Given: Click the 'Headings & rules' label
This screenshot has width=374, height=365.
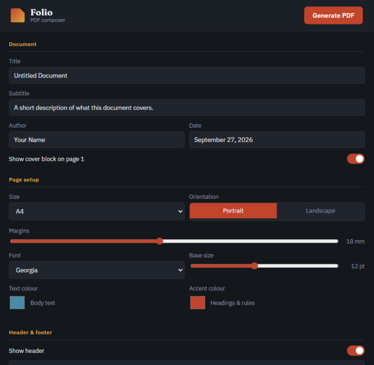Looking at the screenshot, I should point(233,303).
